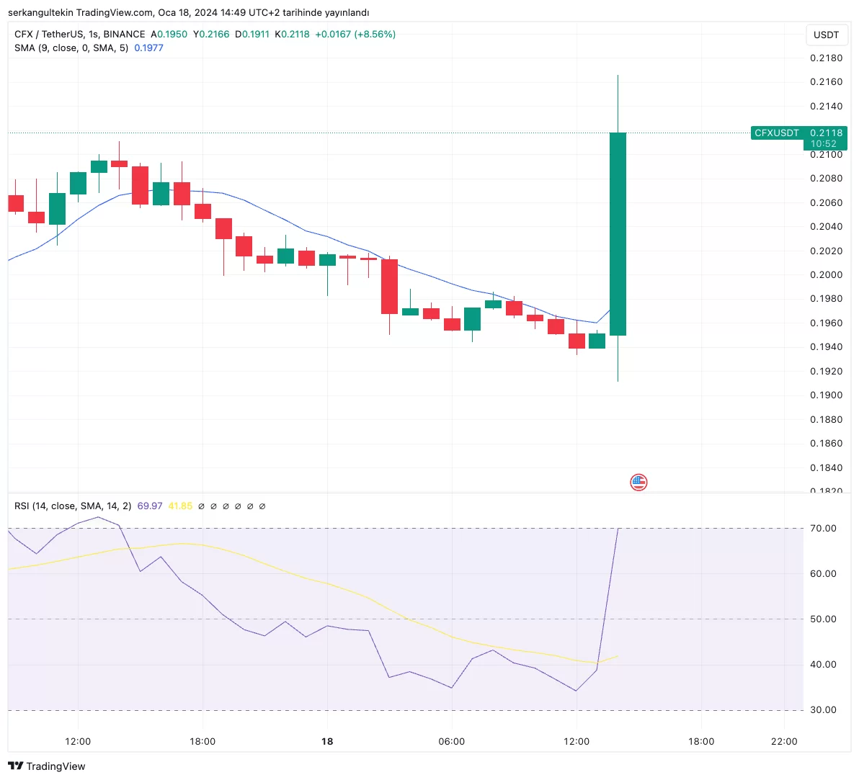Click the purple RSI value 69.97
This screenshot has width=859, height=780.
tap(149, 506)
